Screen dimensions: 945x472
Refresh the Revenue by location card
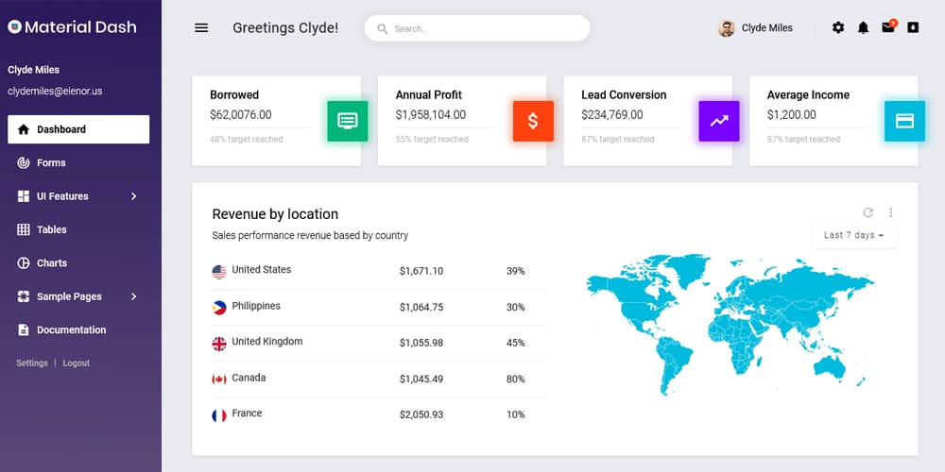tap(868, 213)
